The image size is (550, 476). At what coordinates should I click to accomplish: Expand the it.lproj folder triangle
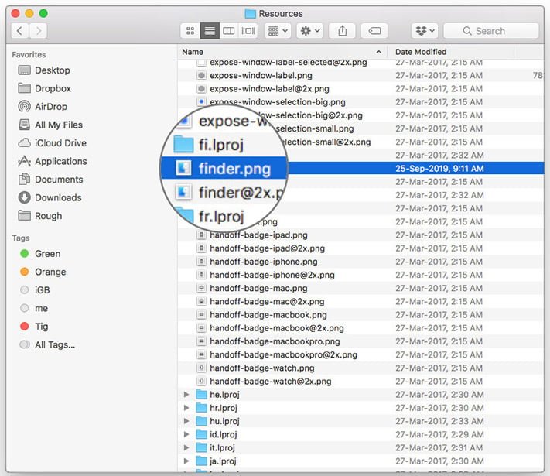186,447
